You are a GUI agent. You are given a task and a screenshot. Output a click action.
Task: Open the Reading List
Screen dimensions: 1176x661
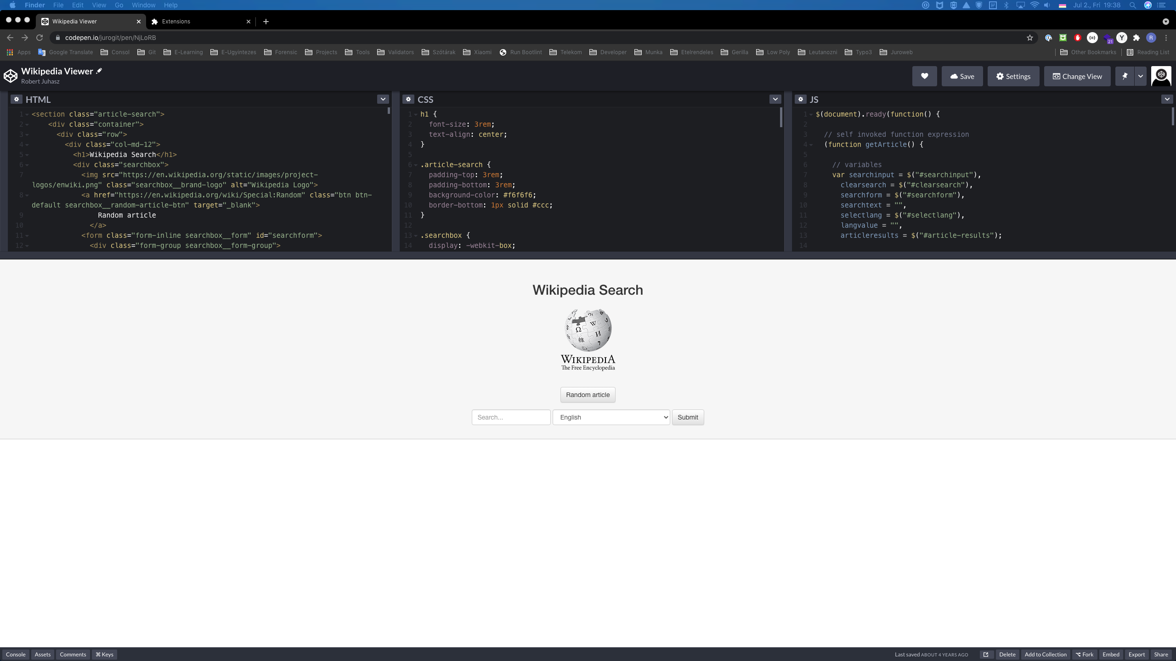1148,52
